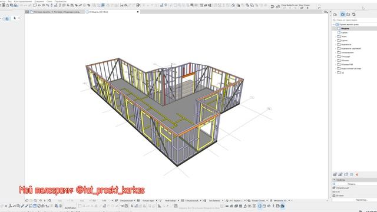The width and height of the screenshot is (377, 212).
Task: Expand the 'Площади' folder
Action: click(336, 57)
